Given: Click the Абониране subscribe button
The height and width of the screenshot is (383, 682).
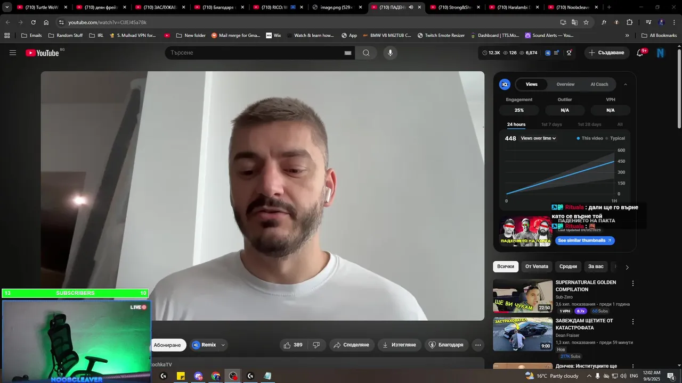Looking at the screenshot, I should pyautogui.click(x=167, y=345).
